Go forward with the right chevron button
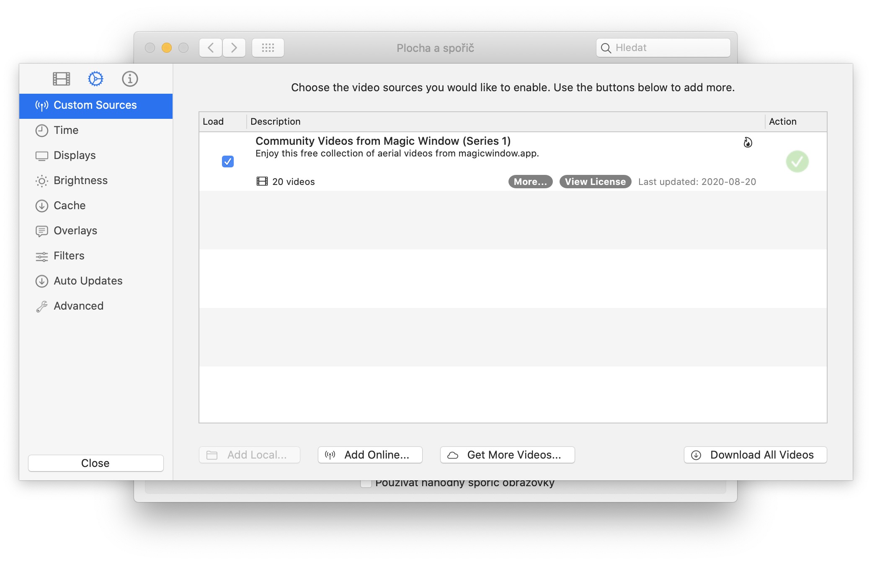Image resolution: width=872 pixels, height=564 pixels. pos(234,48)
